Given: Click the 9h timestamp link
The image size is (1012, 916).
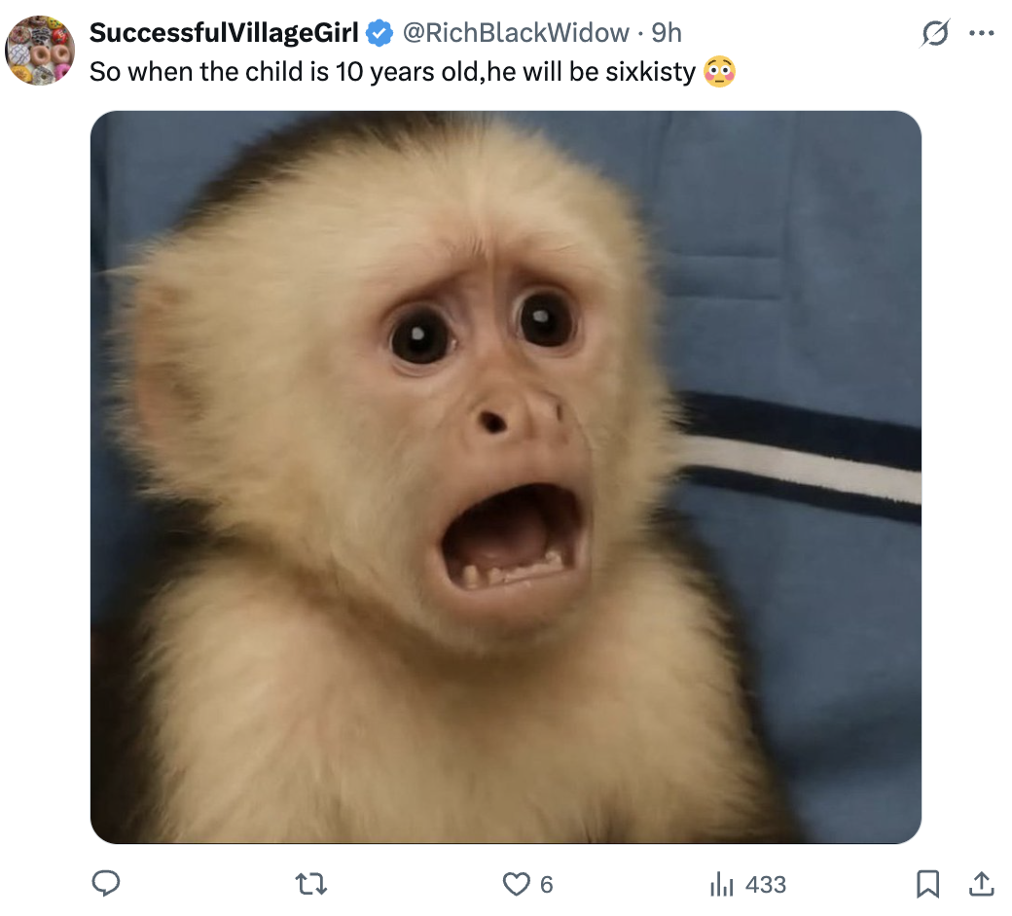Looking at the screenshot, I should (x=667, y=33).
